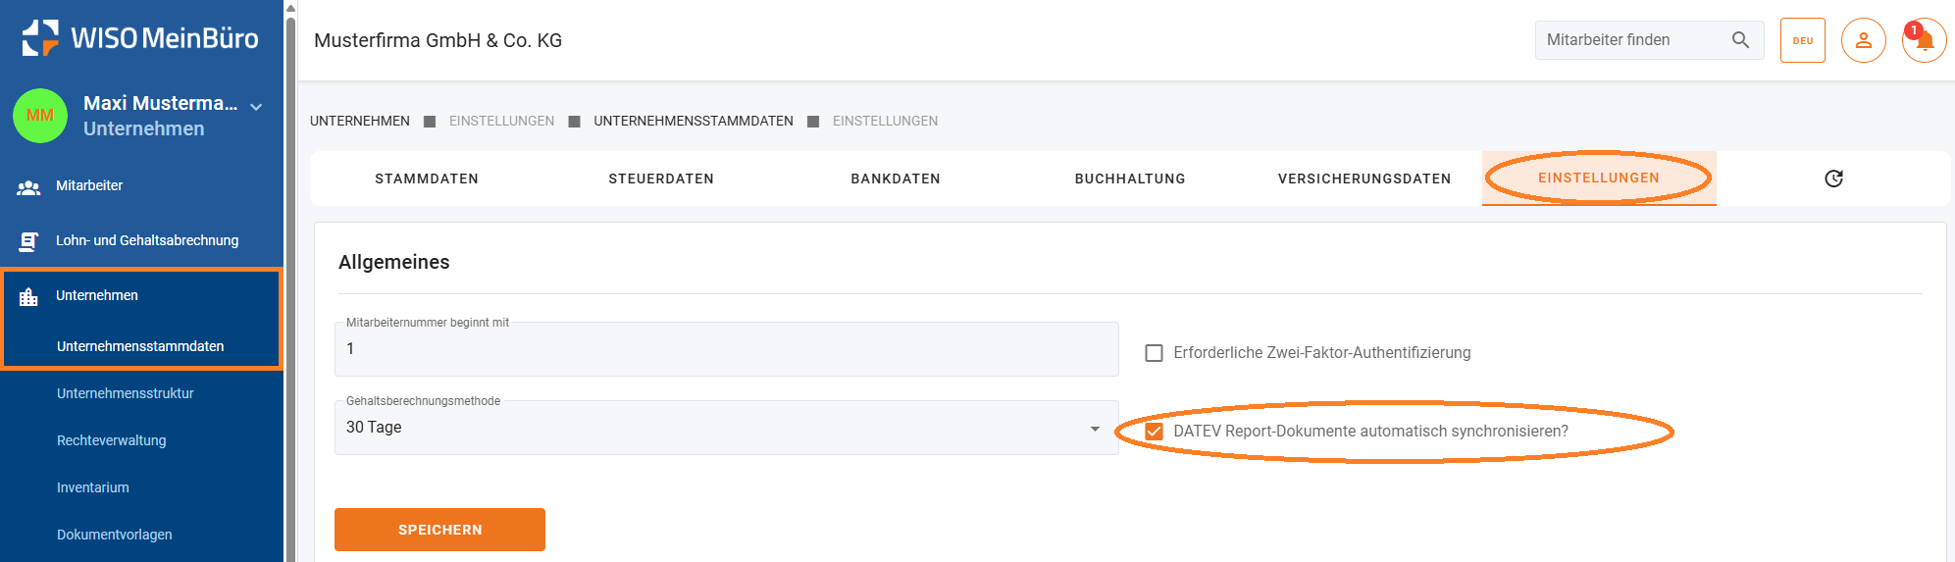Click the search magnifier icon
The height and width of the screenshot is (562, 1955).
[1740, 40]
